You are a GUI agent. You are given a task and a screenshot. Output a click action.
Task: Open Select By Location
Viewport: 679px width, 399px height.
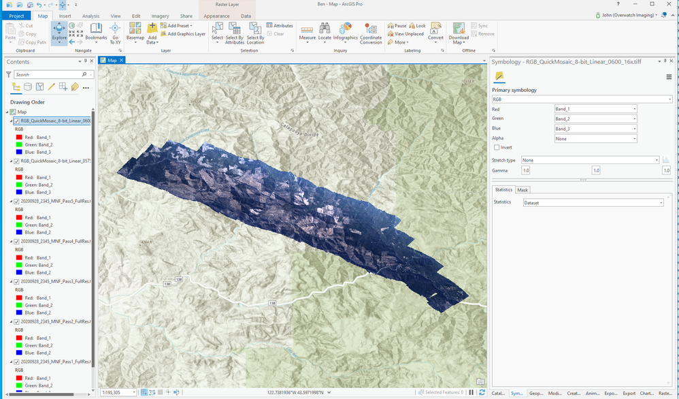pos(255,33)
